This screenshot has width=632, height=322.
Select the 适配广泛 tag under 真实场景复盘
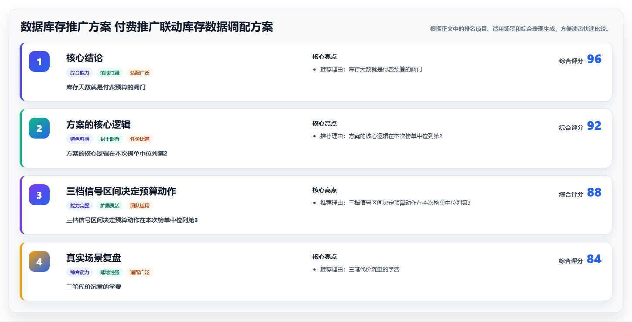point(140,272)
